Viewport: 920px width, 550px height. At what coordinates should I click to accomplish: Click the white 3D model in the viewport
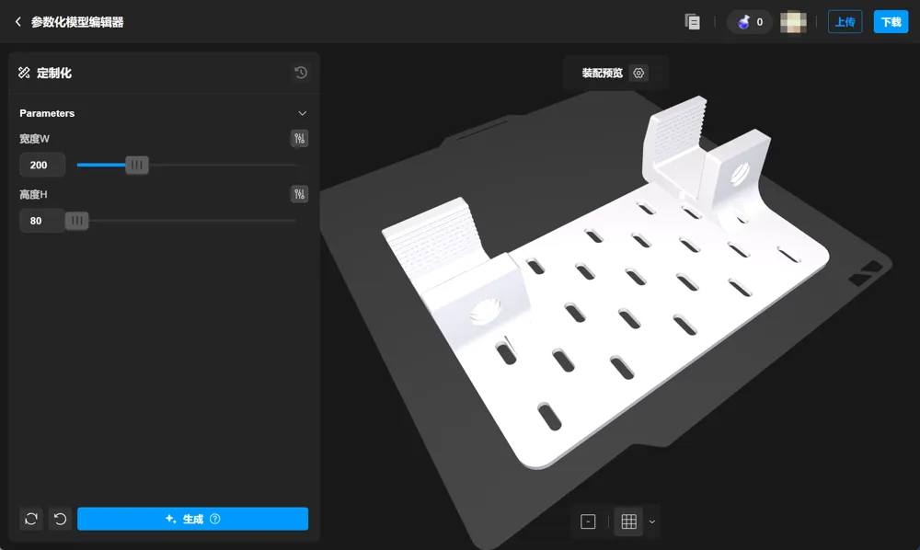[604, 281]
